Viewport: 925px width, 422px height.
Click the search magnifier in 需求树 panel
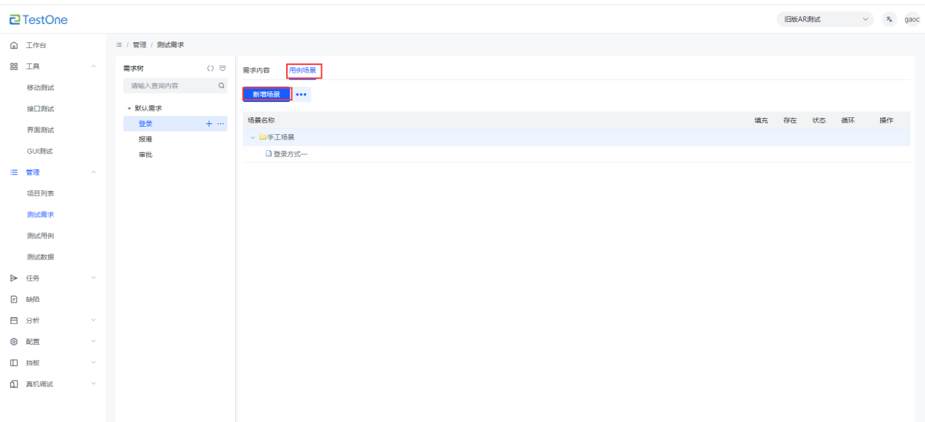pyautogui.click(x=222, y=86)
